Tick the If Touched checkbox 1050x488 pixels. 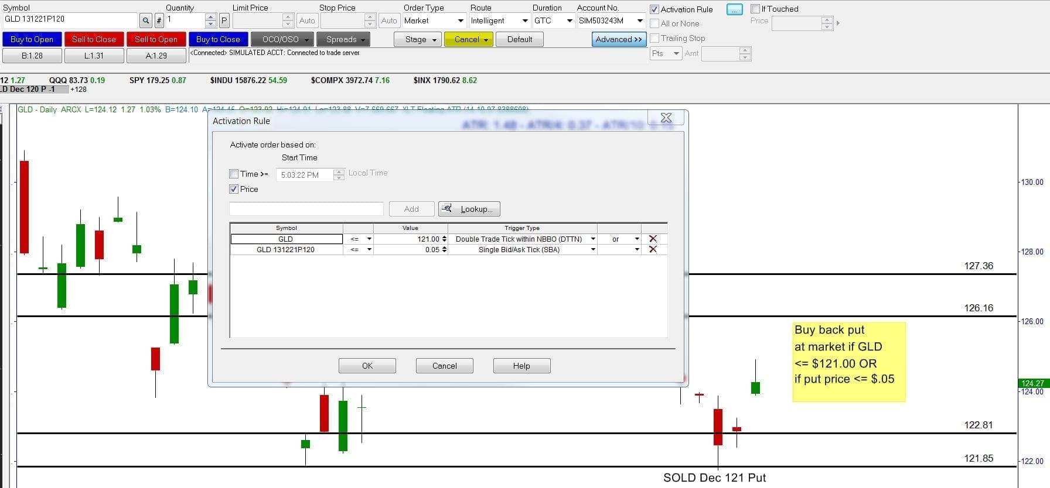pyautogui.click(x=755, y=9)
